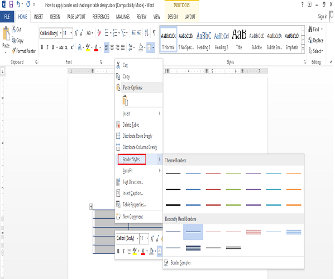The image size is (335, 279).
Task: Click the Justify alignment icon in the ribbon
Action: pos(123,47)
